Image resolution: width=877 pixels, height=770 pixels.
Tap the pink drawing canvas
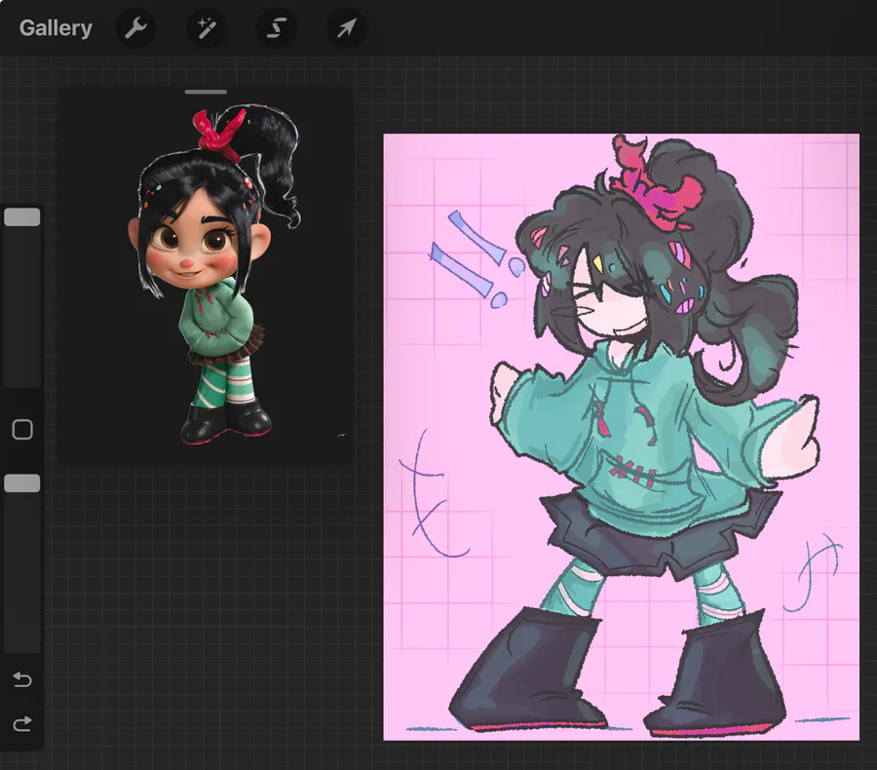click(621, 437)
